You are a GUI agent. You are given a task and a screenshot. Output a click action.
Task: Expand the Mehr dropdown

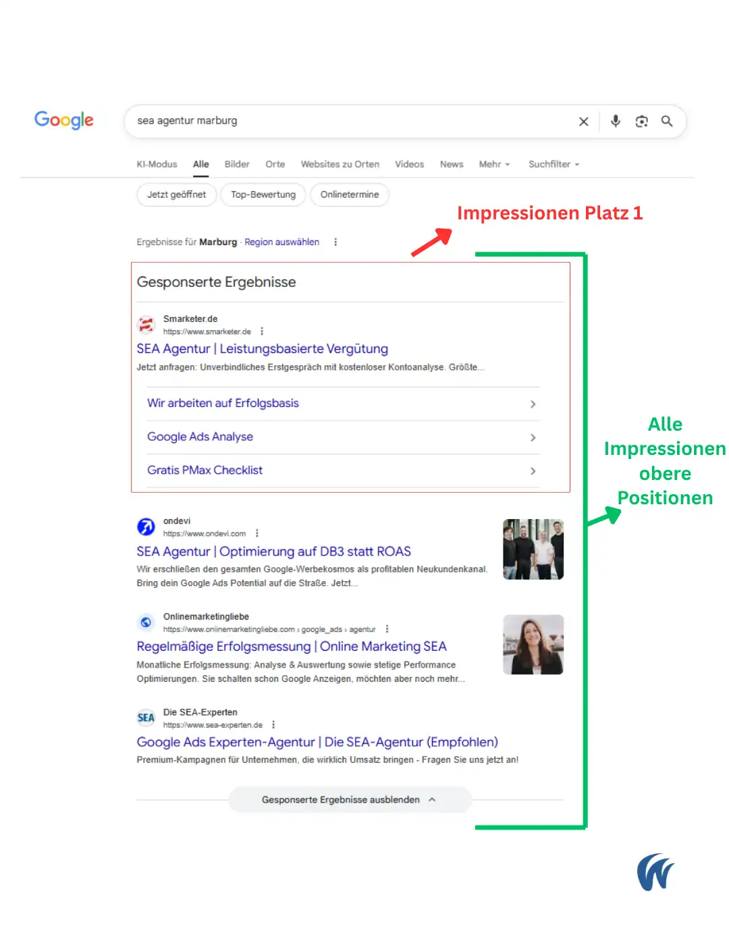click(x=494, y=164)
